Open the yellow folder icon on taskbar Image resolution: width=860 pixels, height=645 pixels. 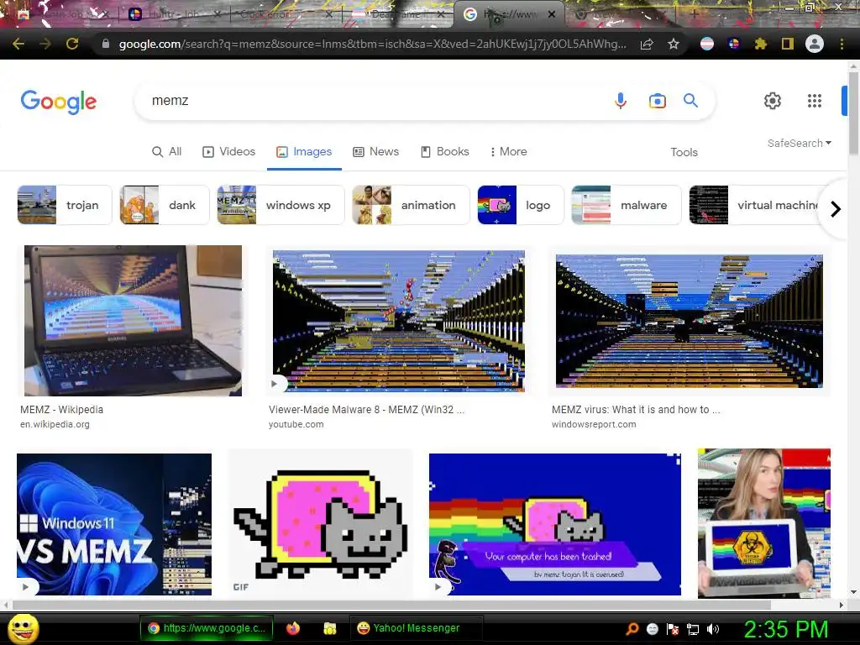click(329, 628)
